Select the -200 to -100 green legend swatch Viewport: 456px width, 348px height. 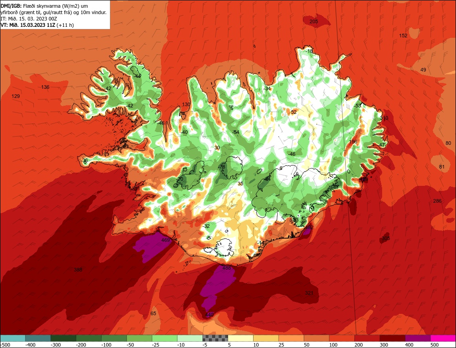88,338
